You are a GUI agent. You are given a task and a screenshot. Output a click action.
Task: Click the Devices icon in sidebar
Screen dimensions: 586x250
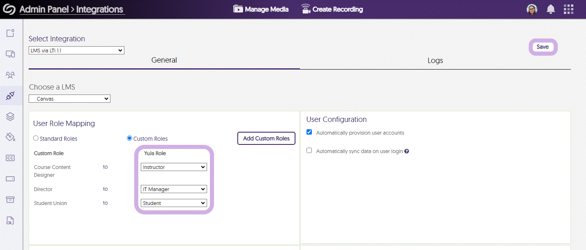(11, 54)
